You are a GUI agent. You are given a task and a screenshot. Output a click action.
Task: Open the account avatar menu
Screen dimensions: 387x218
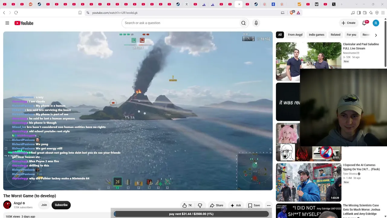pos(376,23)
